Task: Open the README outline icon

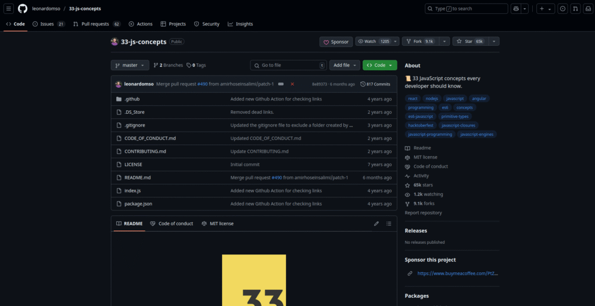Action: coord(389,224)
